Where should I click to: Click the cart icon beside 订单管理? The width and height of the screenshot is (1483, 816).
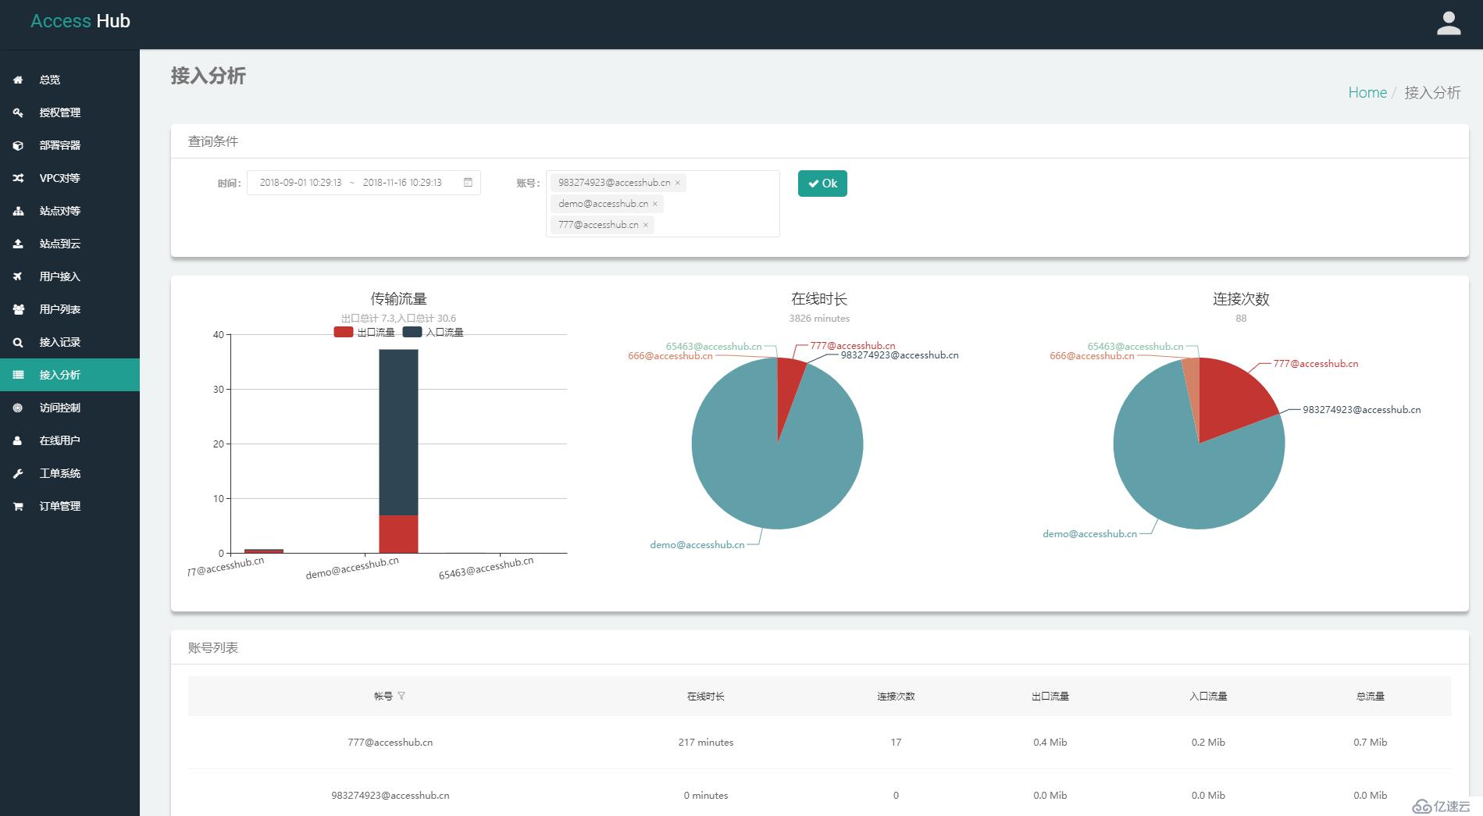(x=18, y=506)
